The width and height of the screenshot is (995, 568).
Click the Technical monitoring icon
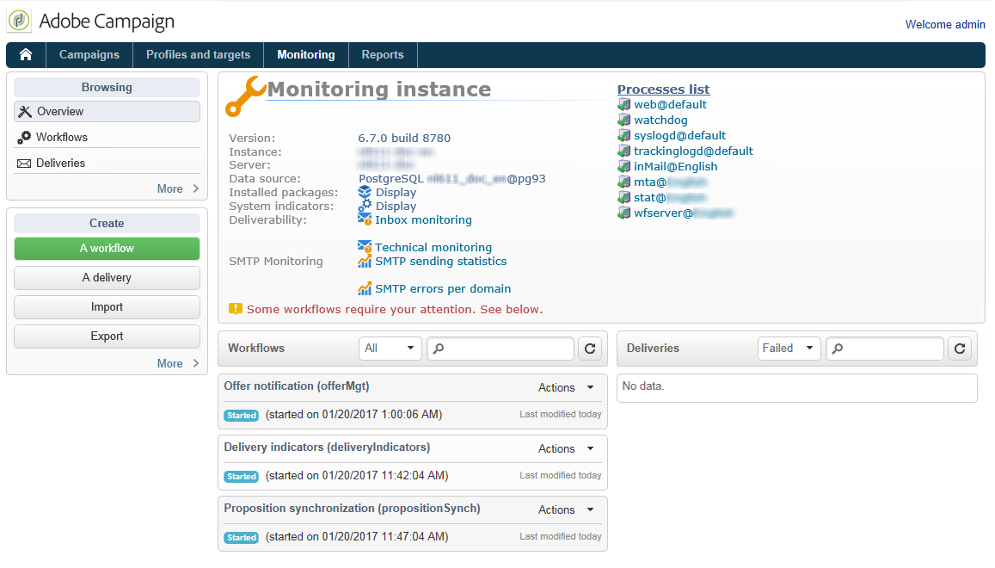pyautogui.click(x=365, y=247)
